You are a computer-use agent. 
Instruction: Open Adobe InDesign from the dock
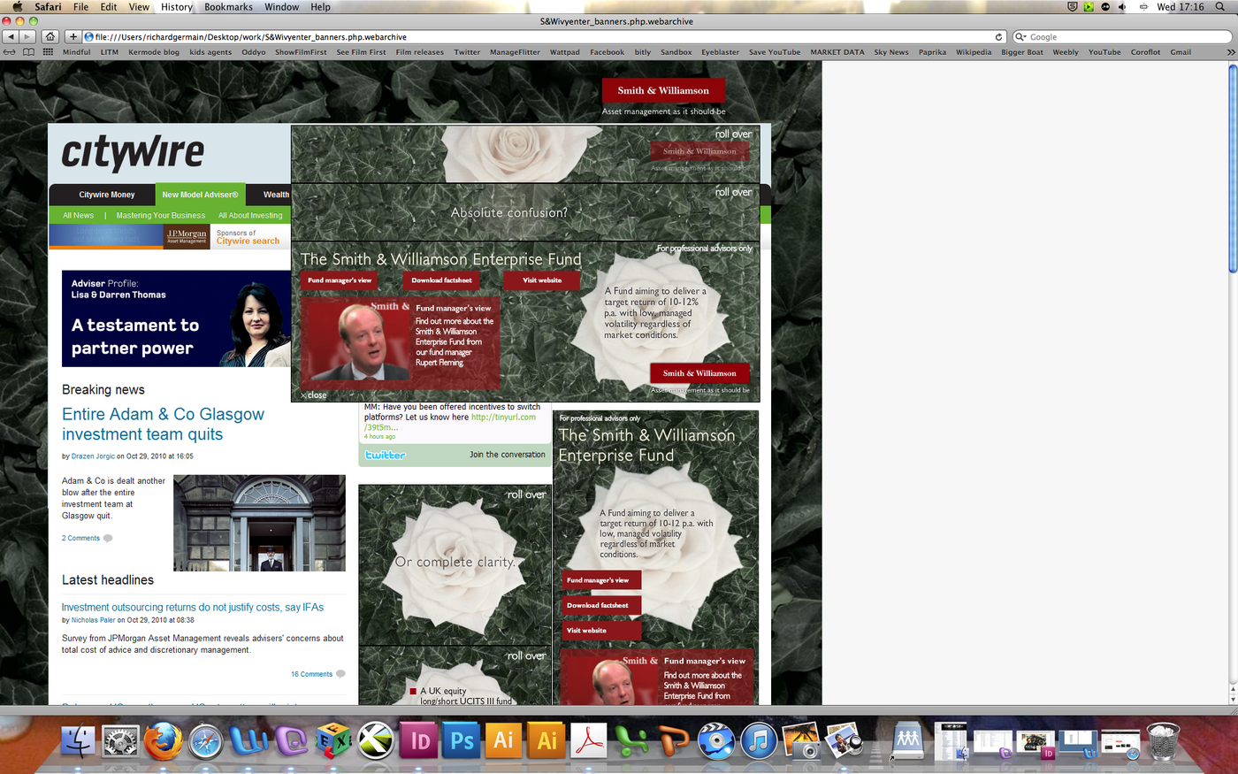[419, 740]
